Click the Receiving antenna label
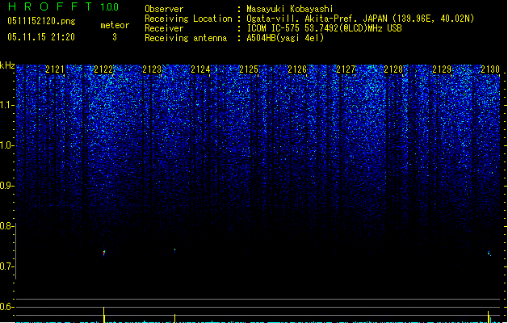This screenshot has height=323, width=508. pos(186,38)
